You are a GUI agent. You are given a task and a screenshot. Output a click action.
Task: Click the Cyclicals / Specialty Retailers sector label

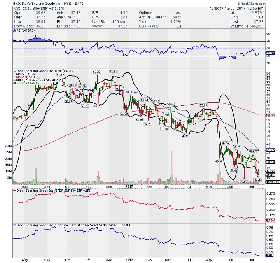click(x=39, y=8)
